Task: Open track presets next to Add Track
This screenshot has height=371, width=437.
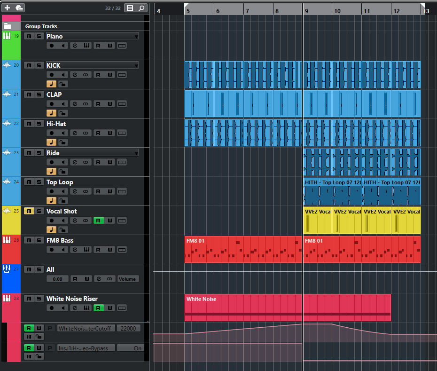Action: (x=19, y=8)
